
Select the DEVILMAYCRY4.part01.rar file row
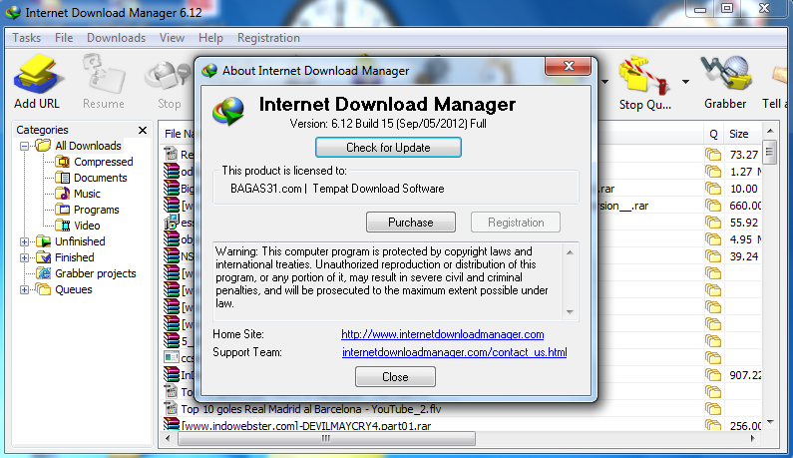coord(305,426)
